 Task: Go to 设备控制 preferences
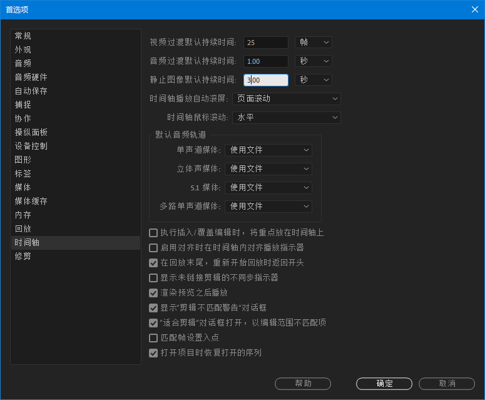76,146
